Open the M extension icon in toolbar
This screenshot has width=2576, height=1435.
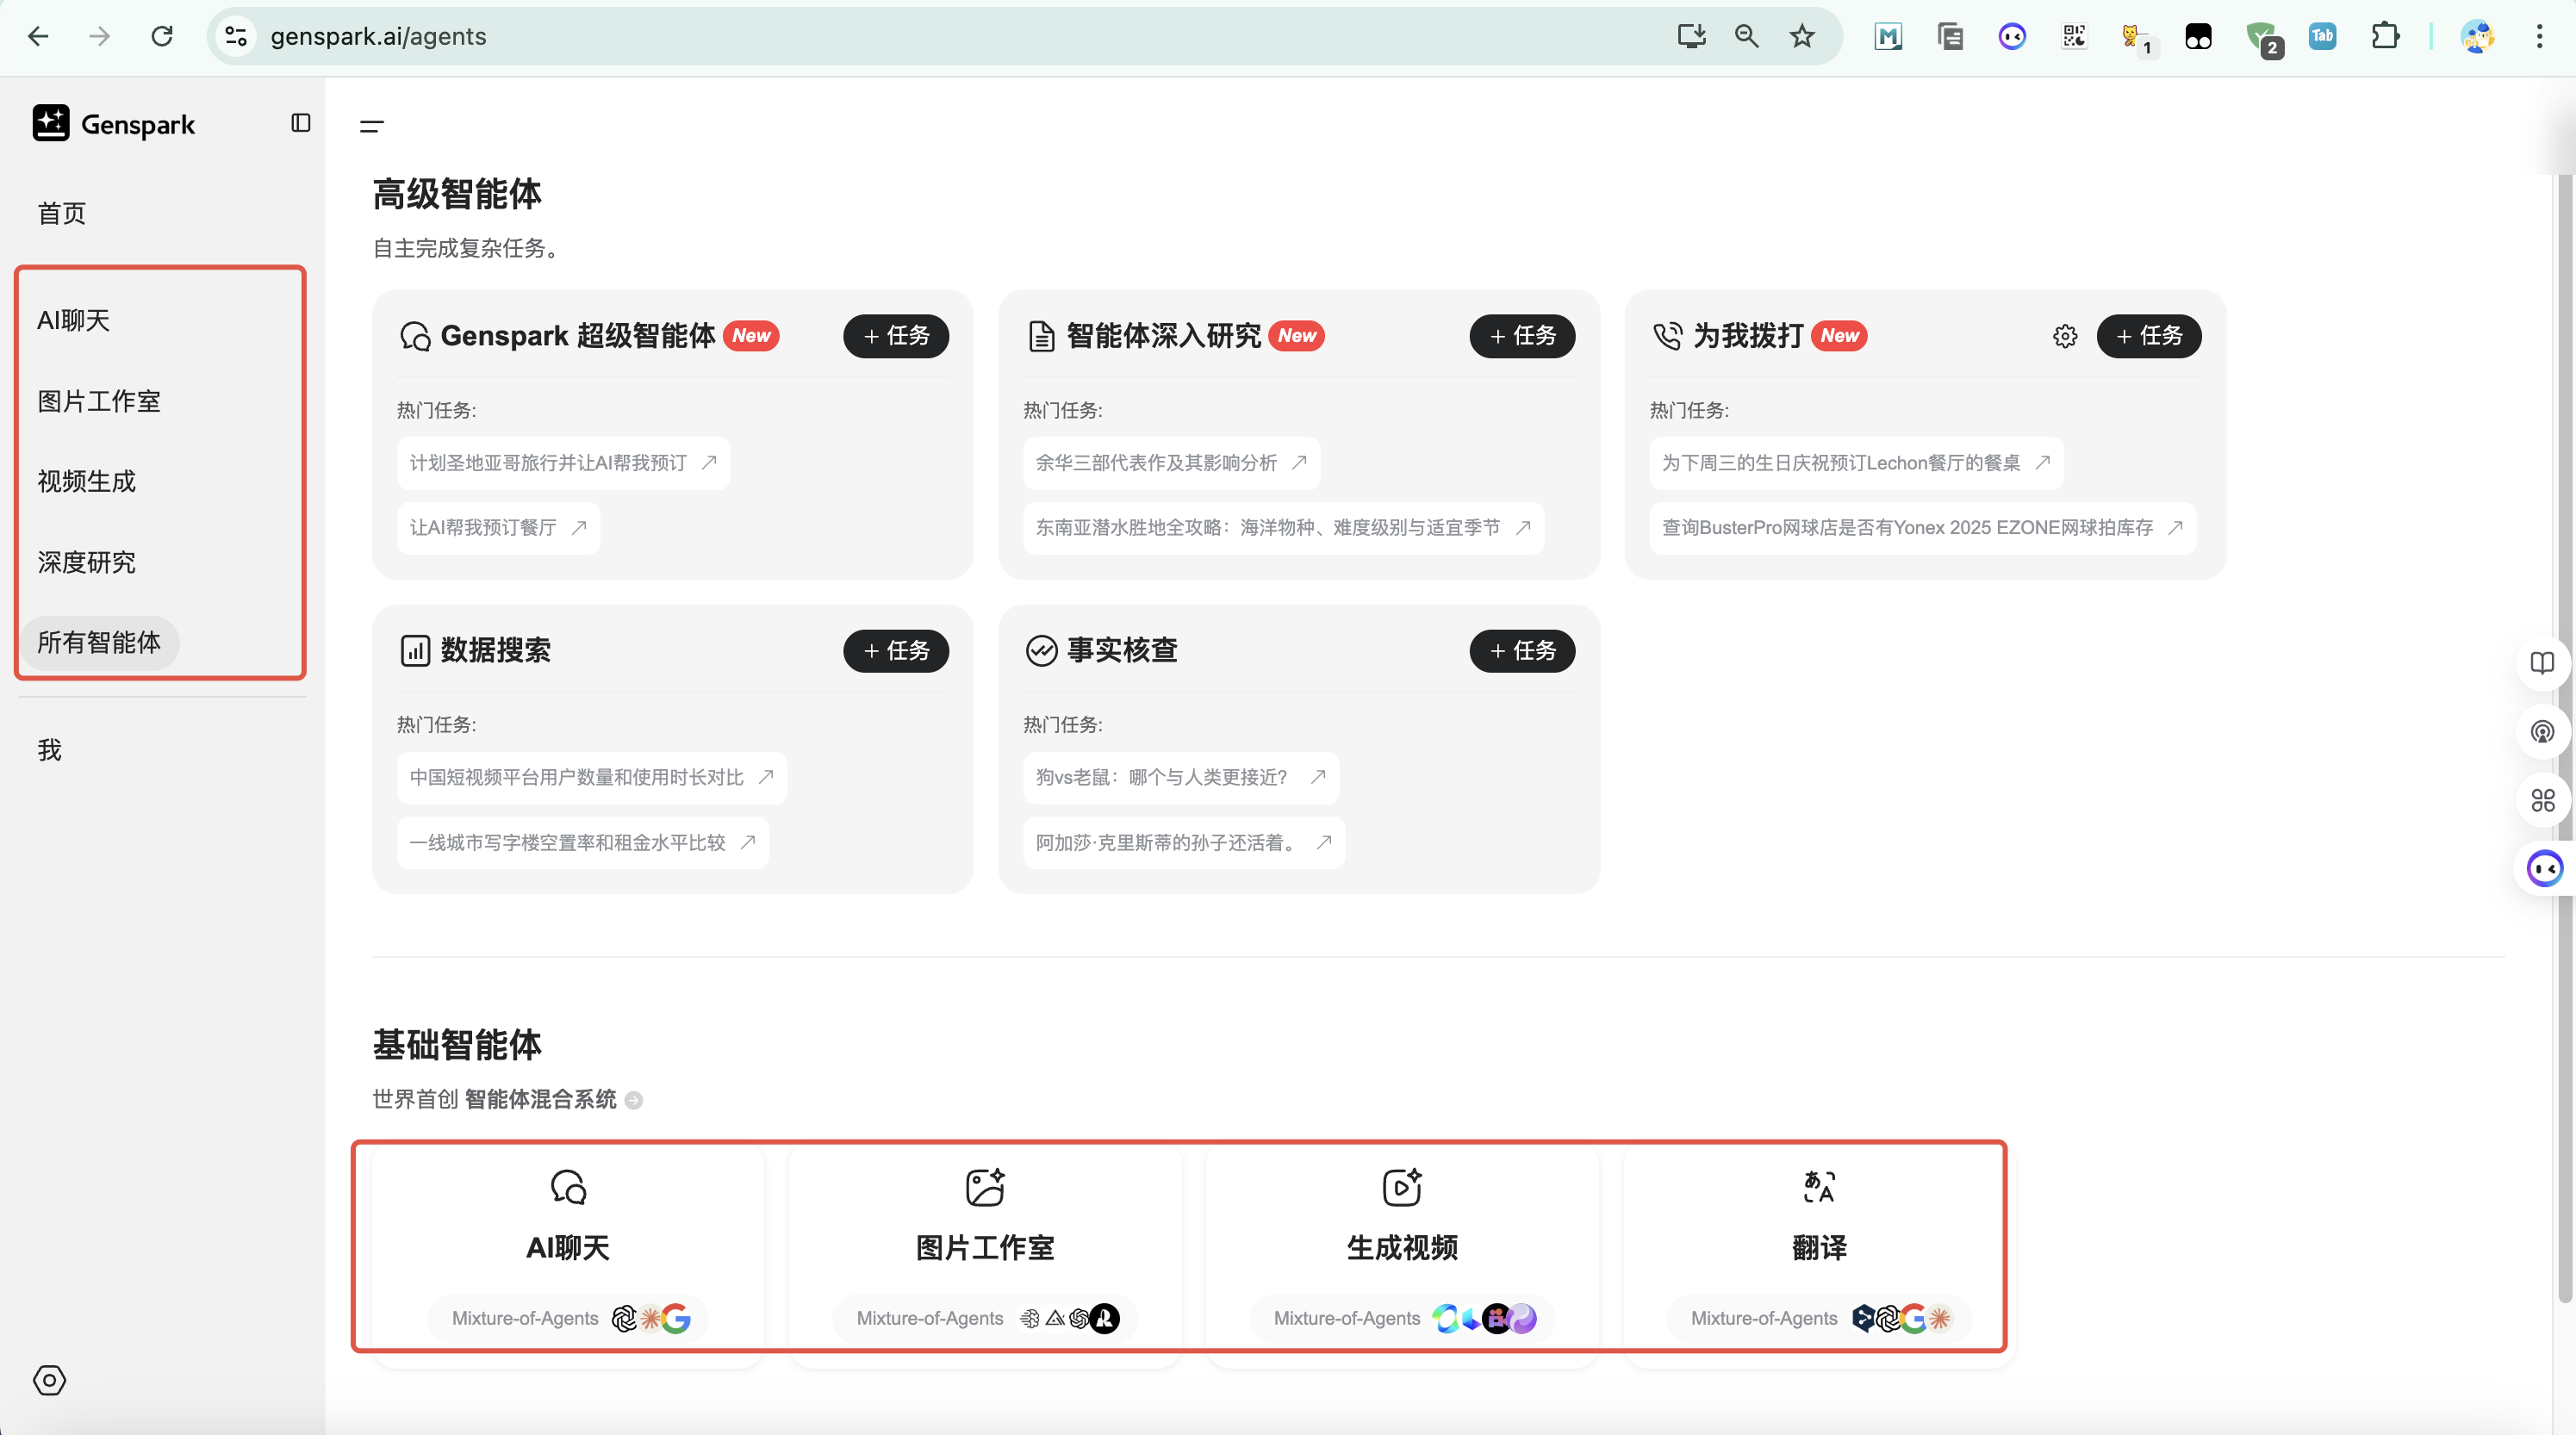point(1888,36)
